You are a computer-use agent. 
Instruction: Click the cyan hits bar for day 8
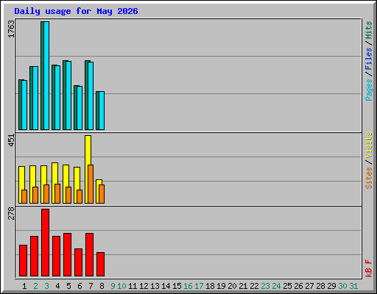pos(102,111)
